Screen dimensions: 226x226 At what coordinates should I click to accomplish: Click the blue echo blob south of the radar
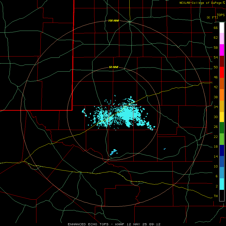pyautogui.click(x=114, y=152)
